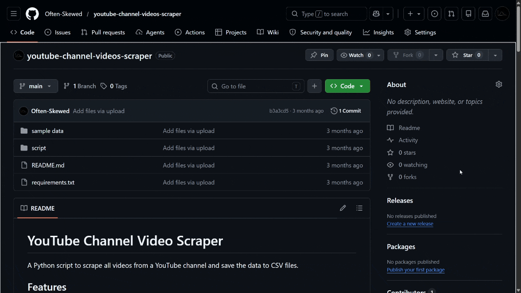This screenshot has height=293, width=521.
Task: Open the hamburger navigation menu
Action: tap(14, 14)
